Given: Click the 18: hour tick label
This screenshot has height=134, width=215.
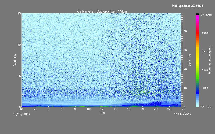Looking at the screenshot, I should [x=142, y=109].
